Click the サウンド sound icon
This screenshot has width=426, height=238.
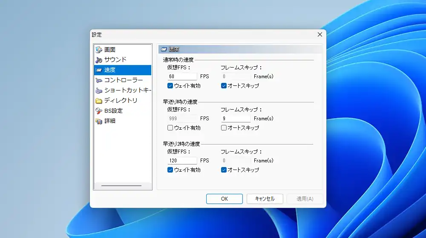pyautogui.click(x=99, y=60)
